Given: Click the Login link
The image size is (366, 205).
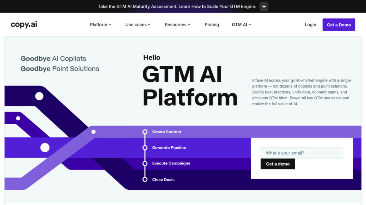Looking at the screenshot, I should click(x=310, y=25).
